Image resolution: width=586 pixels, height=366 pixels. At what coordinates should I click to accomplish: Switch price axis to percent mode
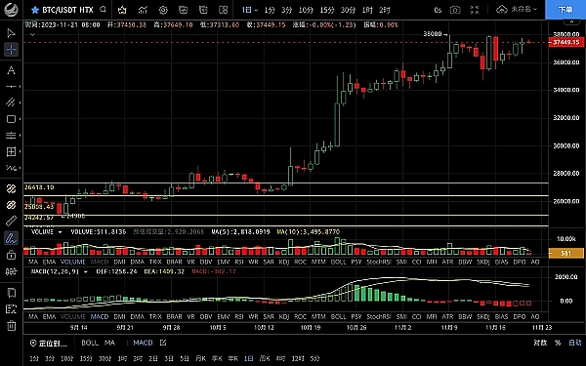click(558, 343)
